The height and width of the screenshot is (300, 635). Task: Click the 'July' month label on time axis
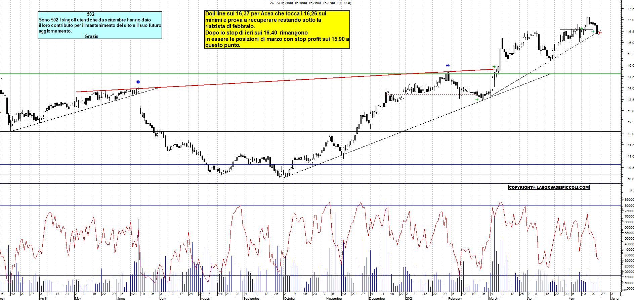point(163,298)
